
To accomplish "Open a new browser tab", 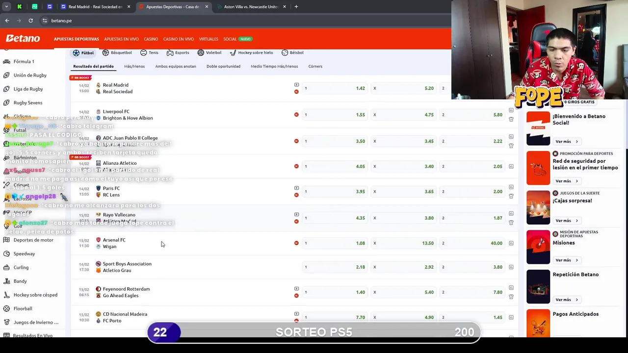I will click(x=296, y=7).
